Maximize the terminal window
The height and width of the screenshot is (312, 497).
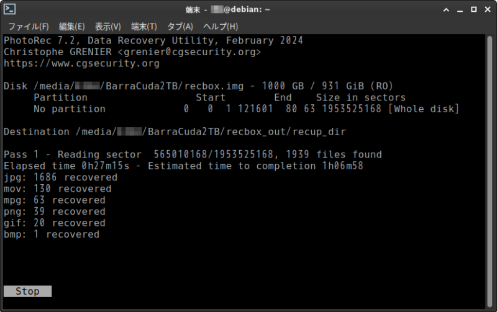[x=474, y=9]
